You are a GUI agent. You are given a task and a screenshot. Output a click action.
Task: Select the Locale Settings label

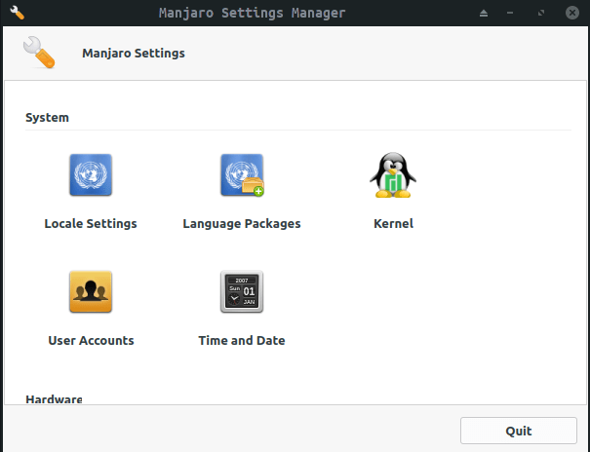point(91,224)
